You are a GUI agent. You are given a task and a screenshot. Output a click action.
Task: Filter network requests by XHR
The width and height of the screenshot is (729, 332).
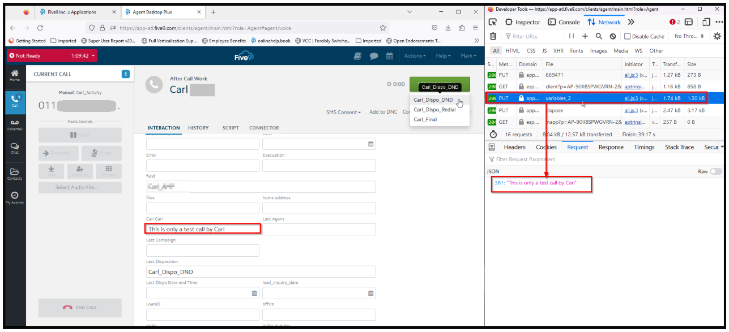click(x=559, y=51)
